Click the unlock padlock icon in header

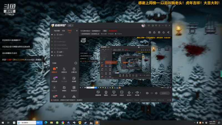(x=154, y=32)
